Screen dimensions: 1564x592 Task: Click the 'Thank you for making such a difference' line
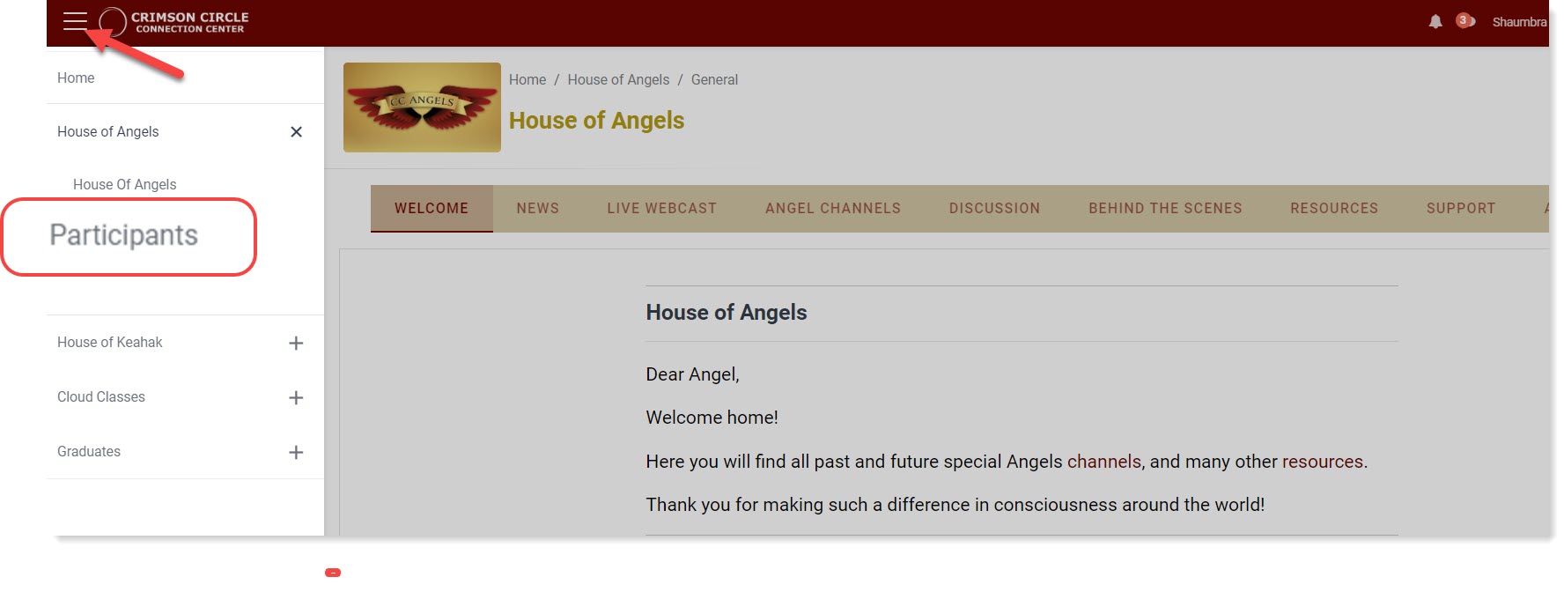coord(955,505)
